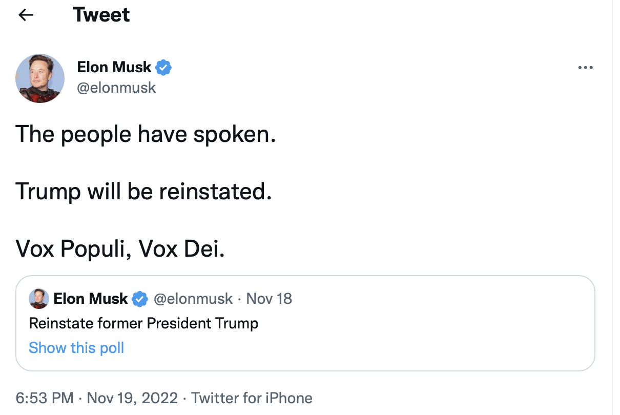Select the Elon Musk name inside the quoted tweet
This screenshot has height=415, width=620.
(91, 299)
